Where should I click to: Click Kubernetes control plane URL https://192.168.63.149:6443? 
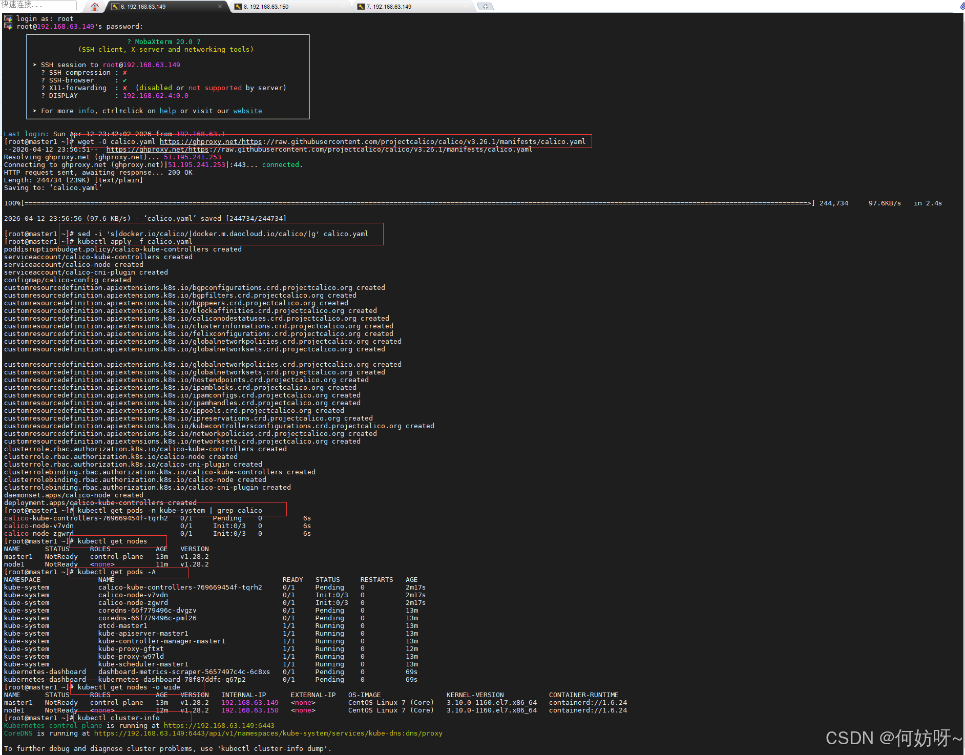pos(219,726)
